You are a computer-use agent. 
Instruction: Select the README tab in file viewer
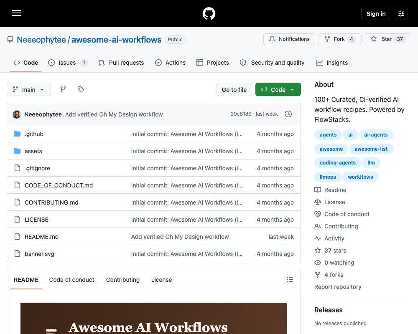26,280
